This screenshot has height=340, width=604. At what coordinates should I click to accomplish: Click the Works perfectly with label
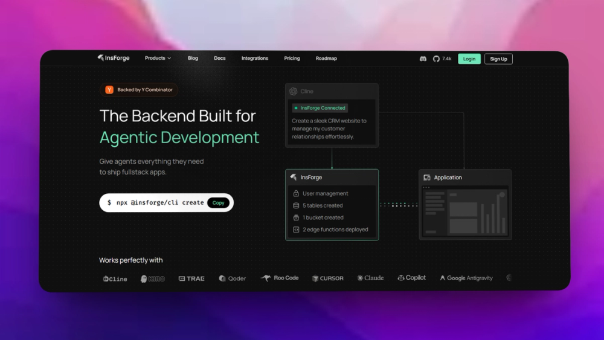tap(131, 260)
